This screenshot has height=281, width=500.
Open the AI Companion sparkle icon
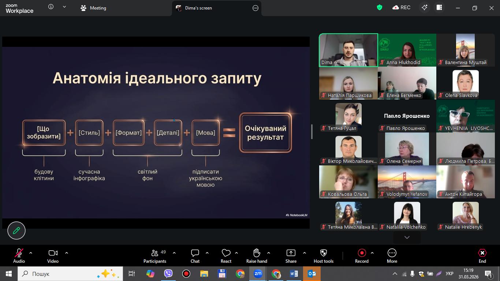click(424, 8)
